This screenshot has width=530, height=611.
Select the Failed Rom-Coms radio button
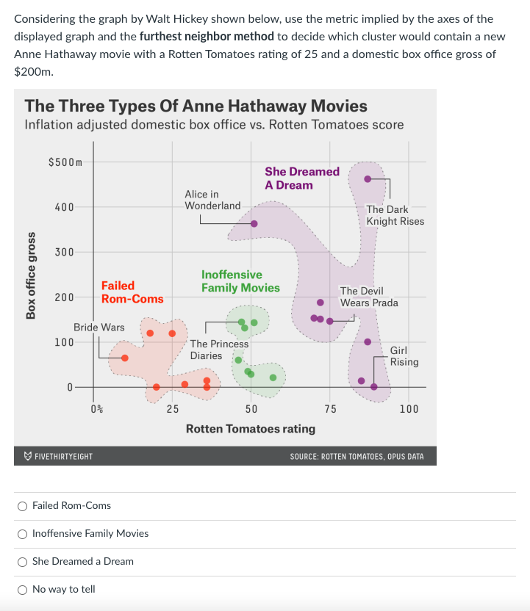[x=22, y=505]
